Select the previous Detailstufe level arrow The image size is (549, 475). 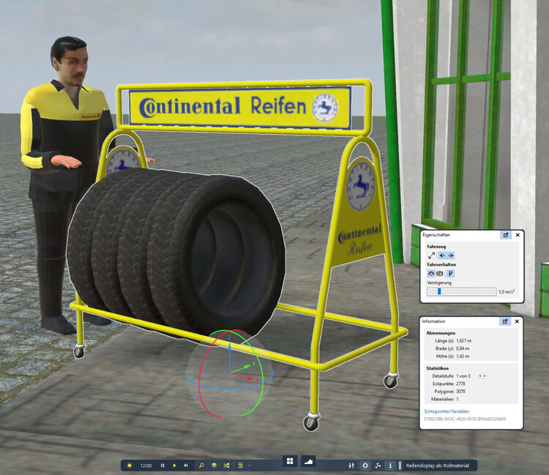point(480,376)
